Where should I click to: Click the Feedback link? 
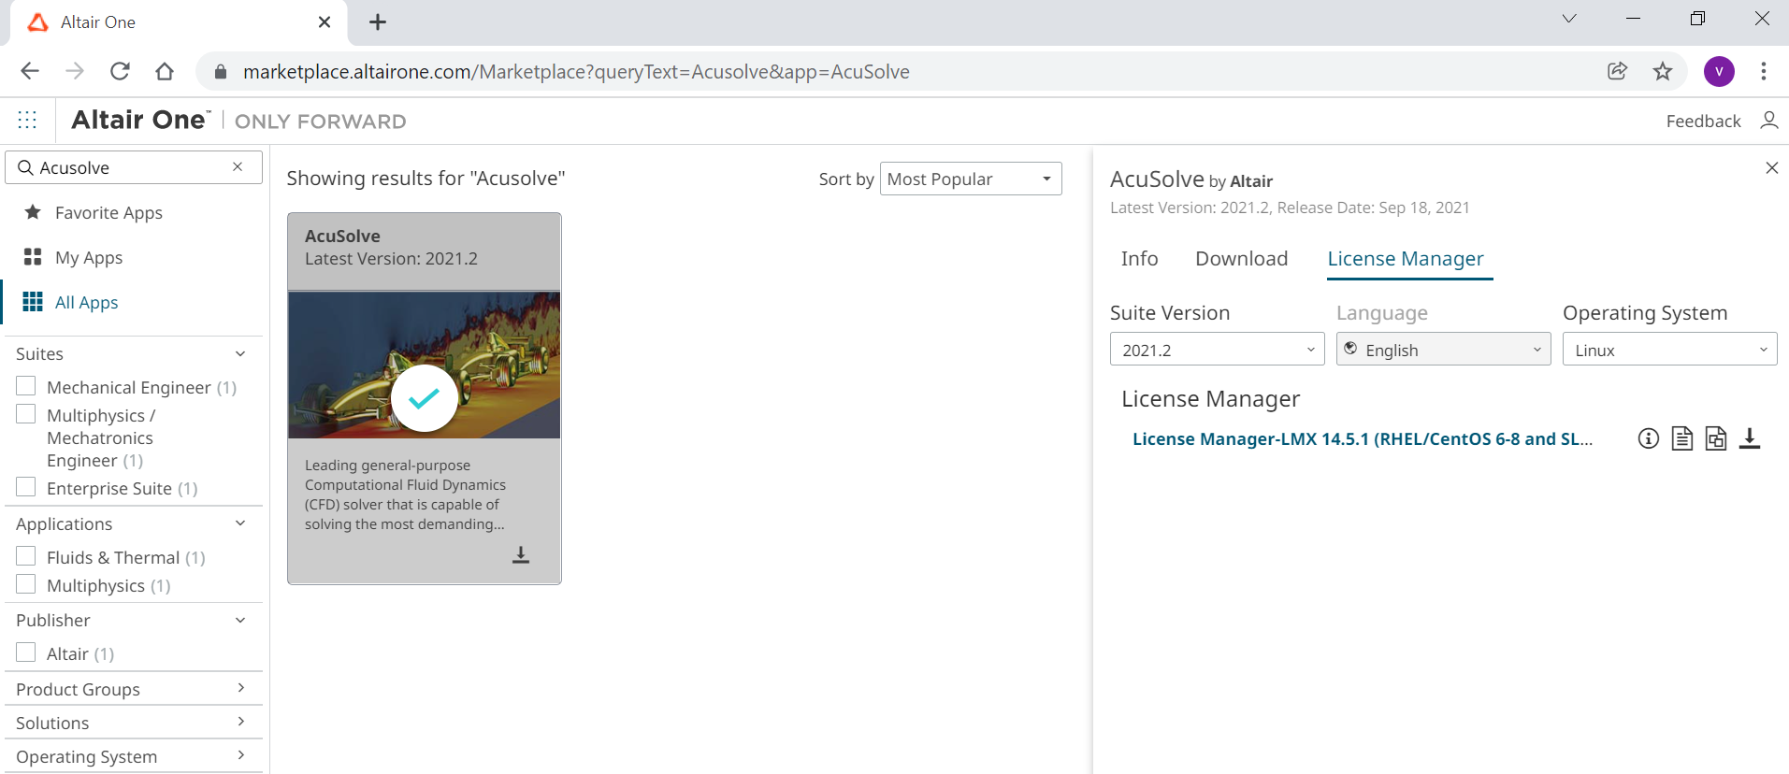coord(1703,121)
